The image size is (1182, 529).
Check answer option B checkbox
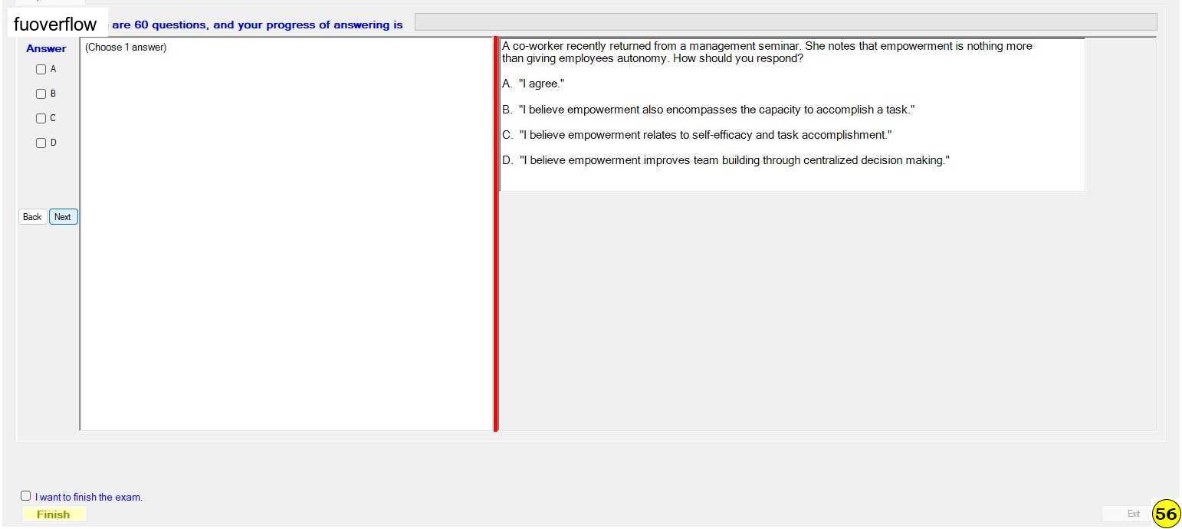pyautogui.click(x=41, y=94)
